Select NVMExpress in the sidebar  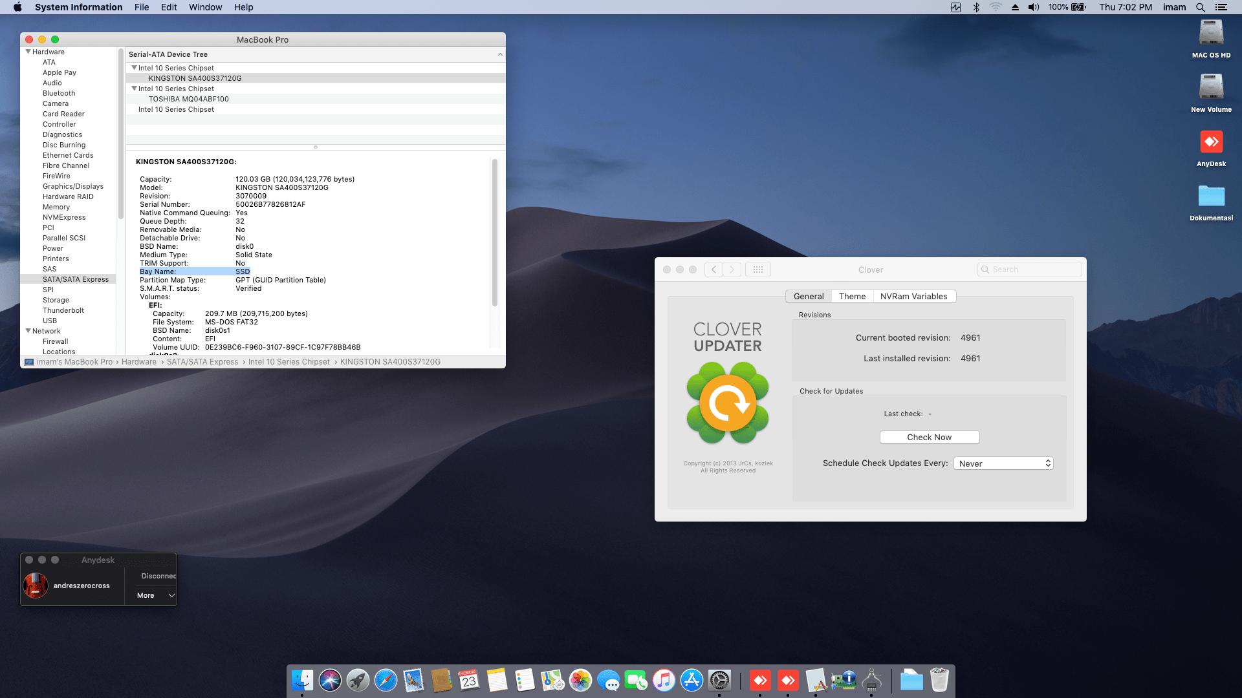point(64,217)
